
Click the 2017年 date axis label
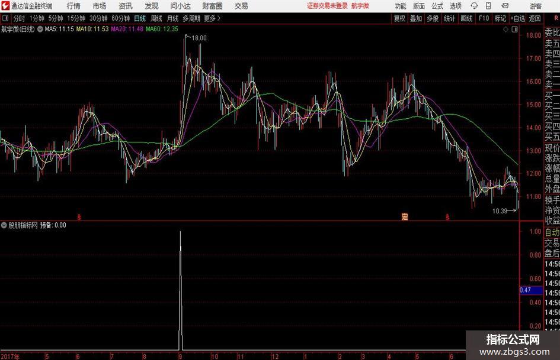[x=10, y=356]
